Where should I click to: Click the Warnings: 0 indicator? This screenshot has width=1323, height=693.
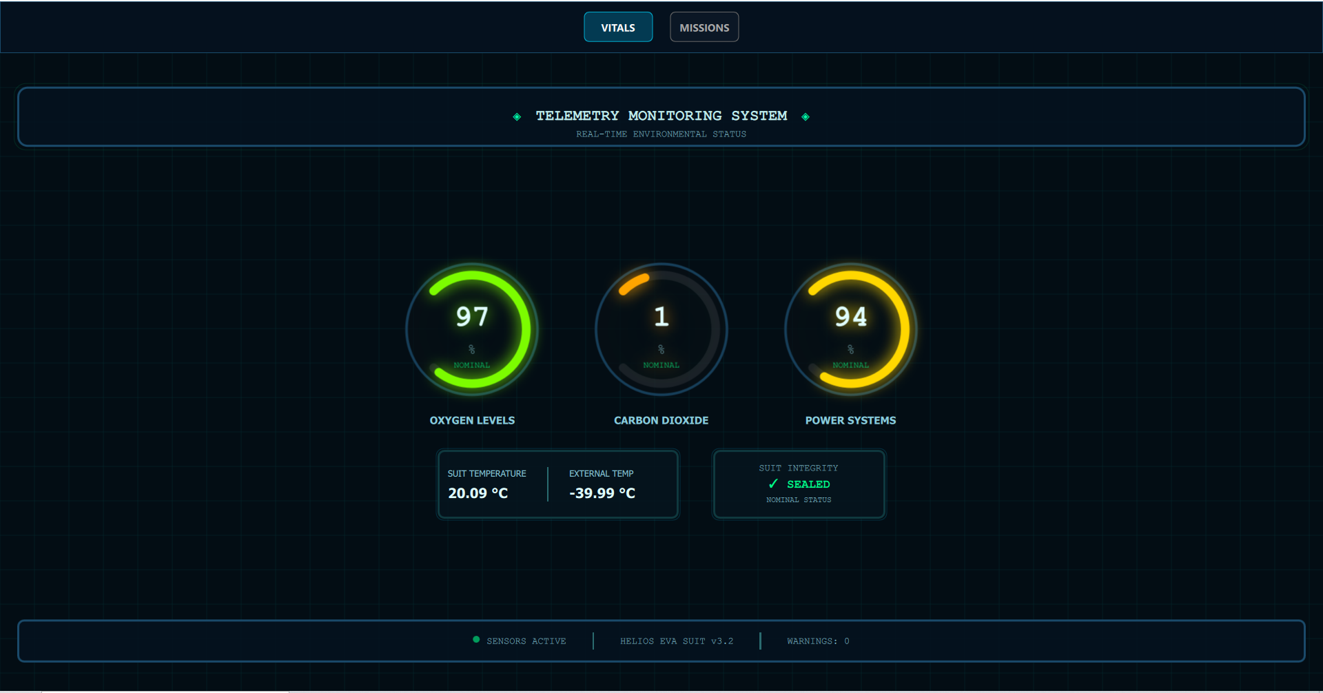tap(818, 641)
